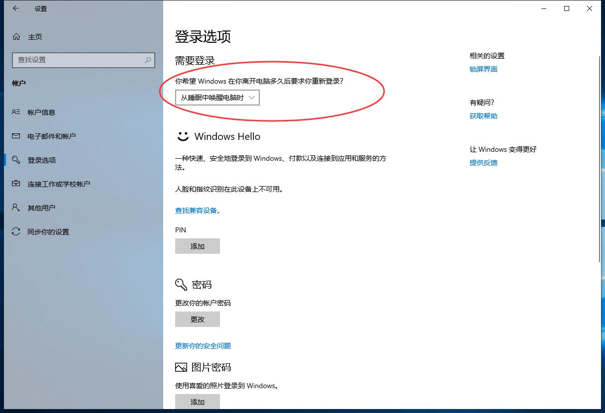This screenshot has height=413, width=605.
Task: Click the 查找设置 search field
Action: 84,60
